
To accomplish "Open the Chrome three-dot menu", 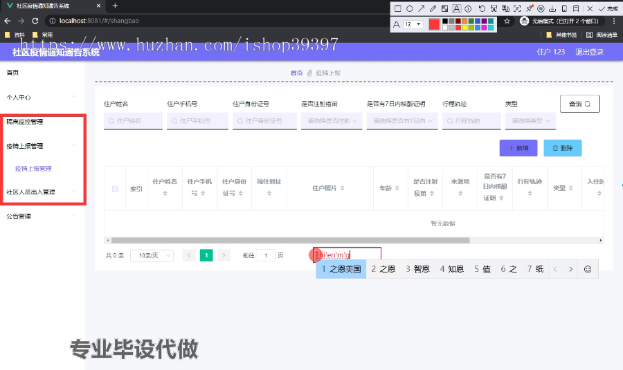I will pos(614,21).
